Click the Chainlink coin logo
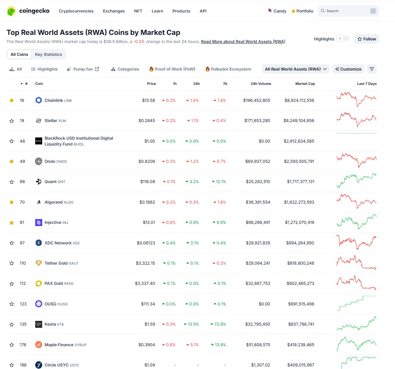 (39, 100)
